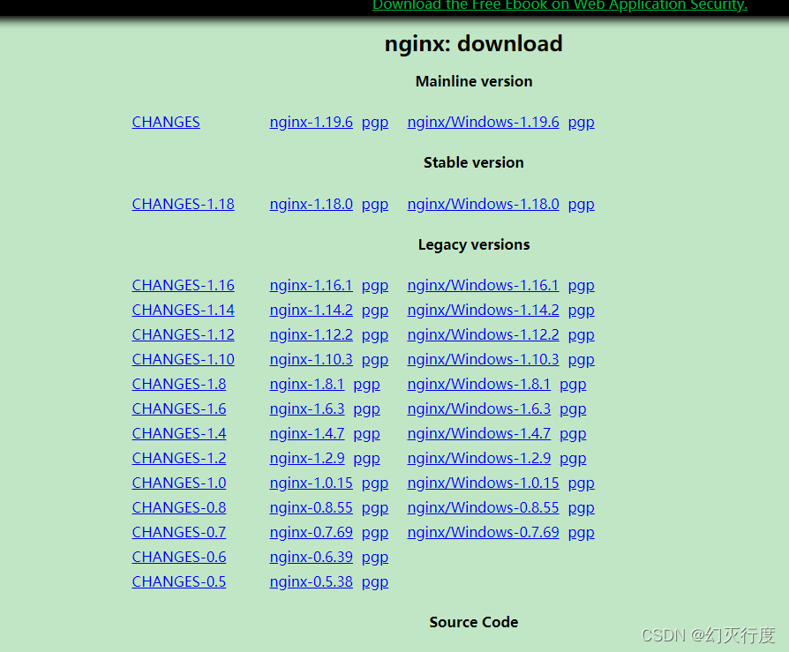Viewport: 789px width, 652px height.
Task: Download nginx-0.6.39
Action: click(x=311, y=557)
